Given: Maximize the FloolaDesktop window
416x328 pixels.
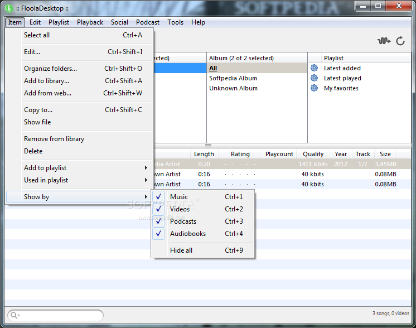Looking at the screenshot, I should point(378,6).
